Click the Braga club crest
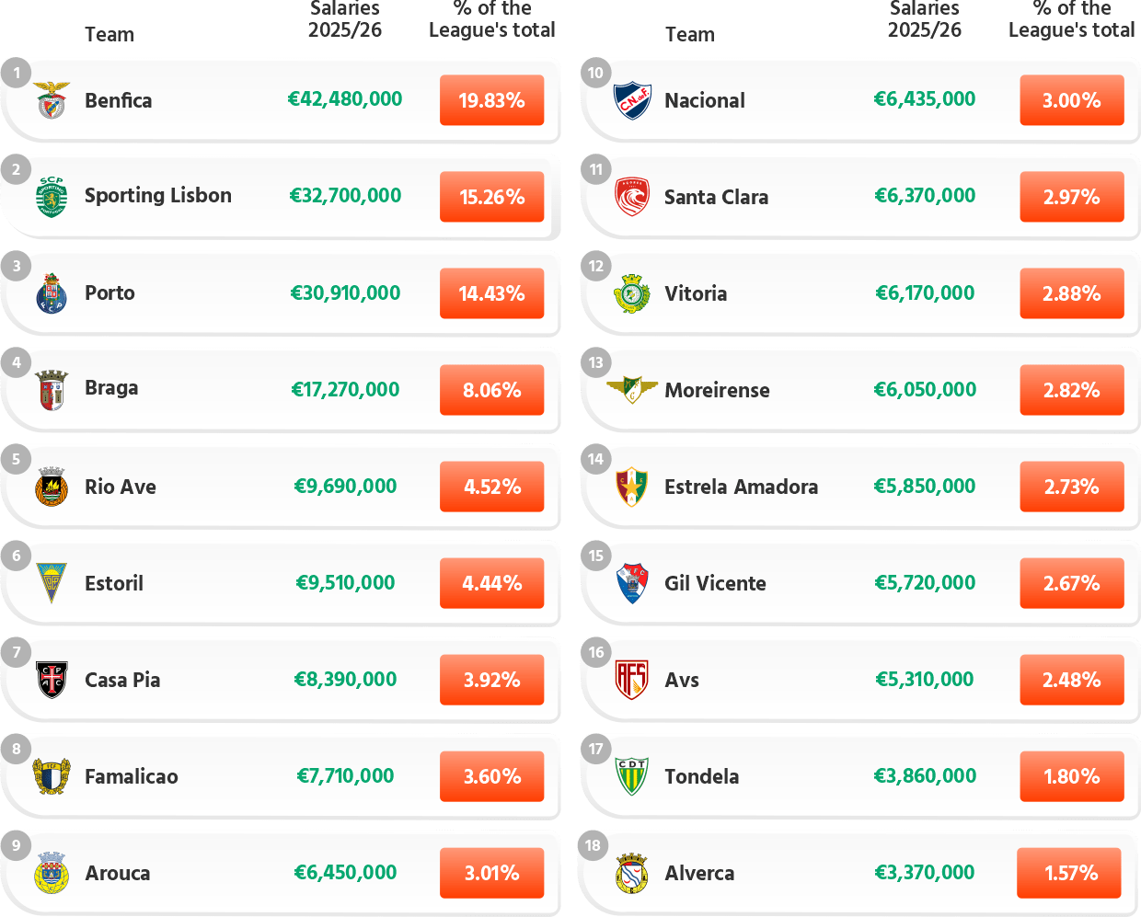1141x917 pixels. point(52,390)
